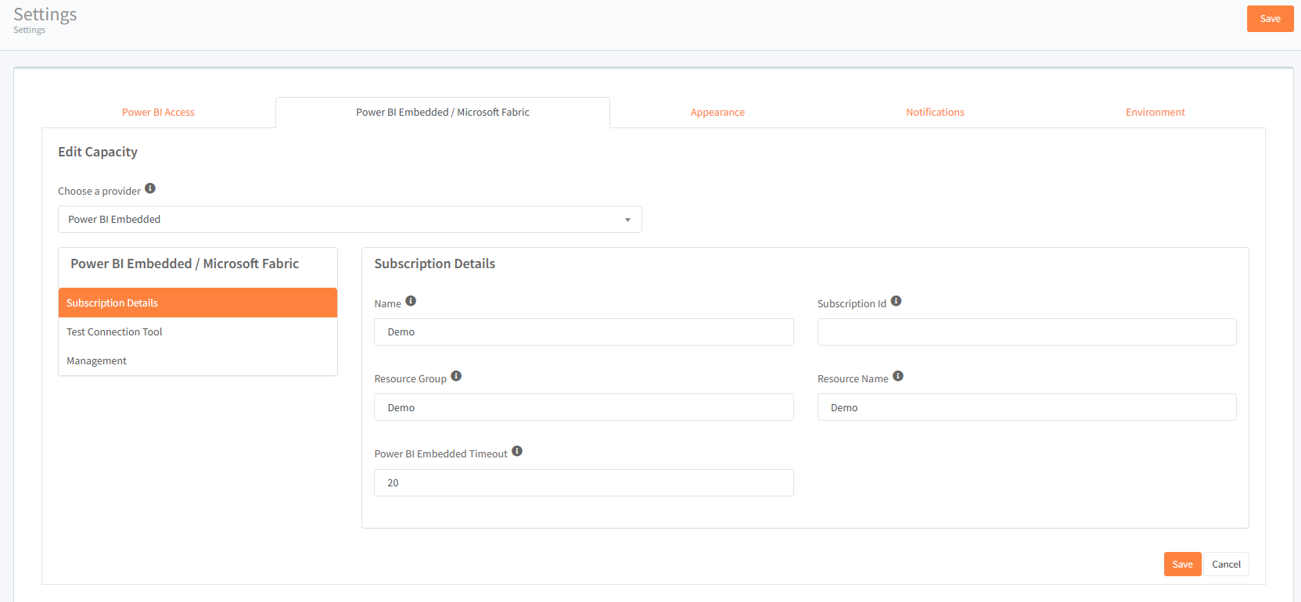The height and width of the screenshot is (602, 1301).
Task: Click info icon beside Subscription Id label
Action: 896,301
